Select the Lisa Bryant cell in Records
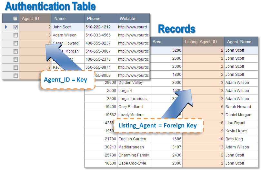The width and height of the screenshot is (261, 171). pyautogui.click(x=241, y=123)
